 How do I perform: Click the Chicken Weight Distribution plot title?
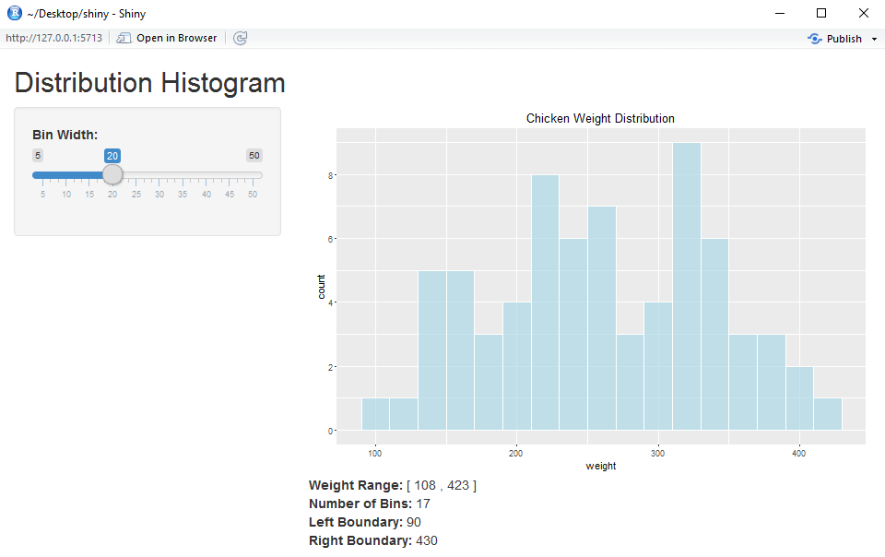coord(600,119)
